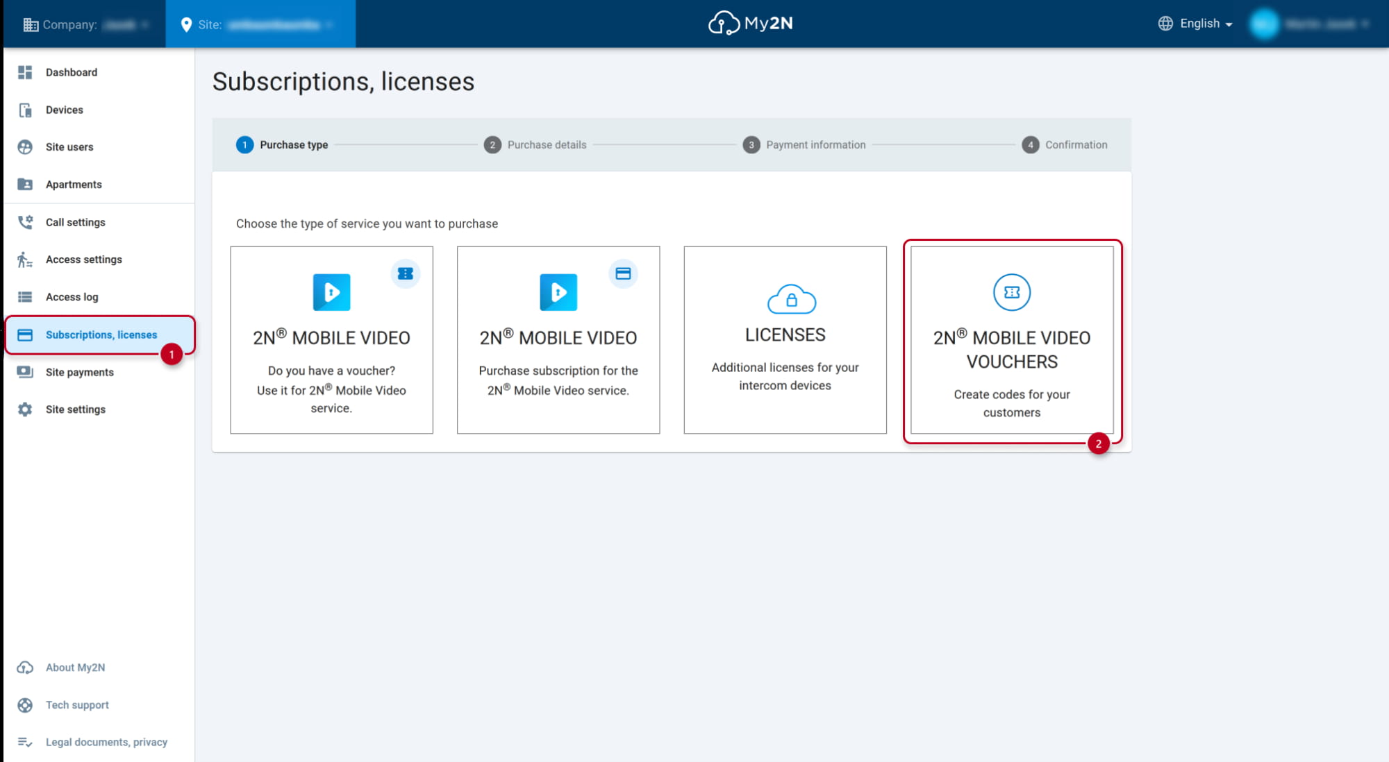Select the 'Do you have a voucher?' card
1389x762 pixels.
pyautogui.click(x=332, y=340)
